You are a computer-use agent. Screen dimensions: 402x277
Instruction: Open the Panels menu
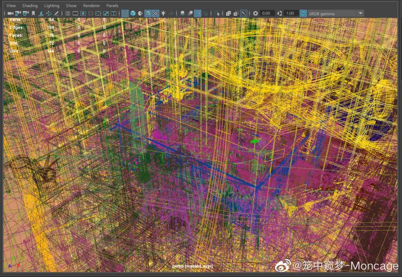112,6
